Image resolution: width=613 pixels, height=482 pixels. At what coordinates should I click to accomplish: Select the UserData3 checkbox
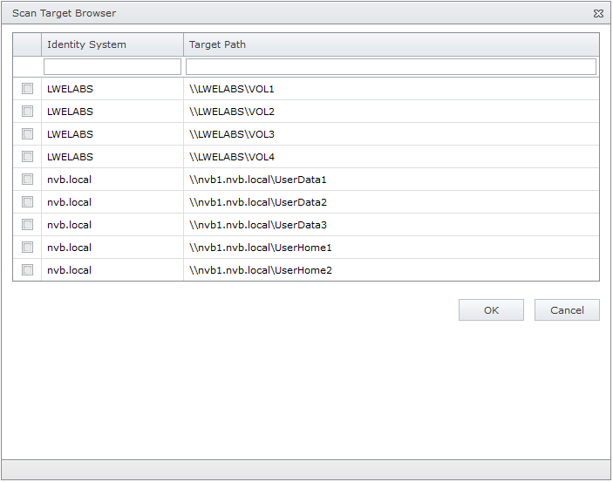(x=28, y=225)
